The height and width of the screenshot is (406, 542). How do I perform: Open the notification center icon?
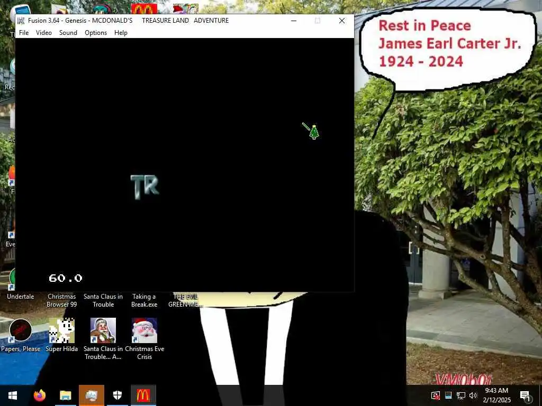[x=526, y=395]
